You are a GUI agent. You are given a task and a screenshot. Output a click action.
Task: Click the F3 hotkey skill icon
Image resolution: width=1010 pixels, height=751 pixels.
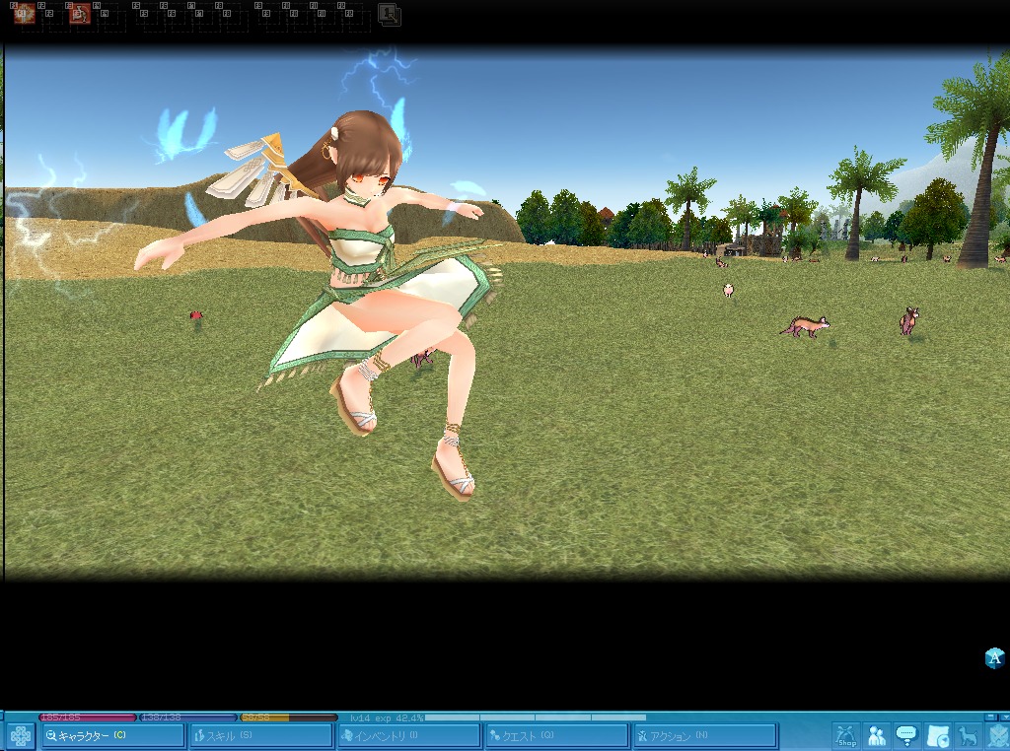click(x=79, y=14)
